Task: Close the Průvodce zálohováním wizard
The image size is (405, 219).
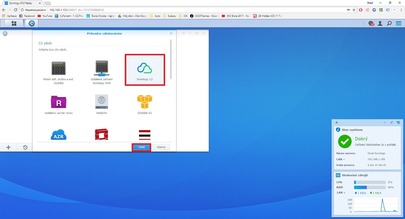Action: click(x=171, y=33)
